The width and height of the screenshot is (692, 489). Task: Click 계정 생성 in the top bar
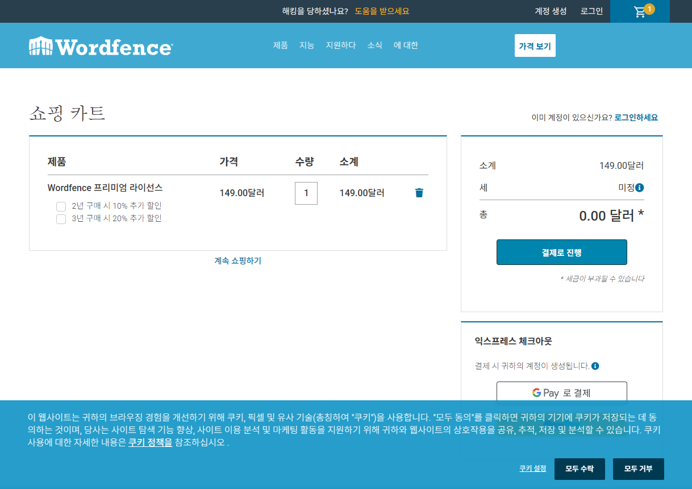coord(551,11)
